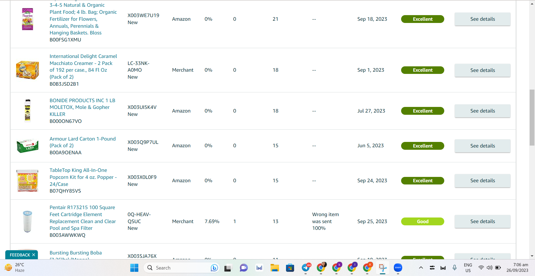
Task: Click the Pentair filter cartridge thumbnail
Action: tap(27, 221)
